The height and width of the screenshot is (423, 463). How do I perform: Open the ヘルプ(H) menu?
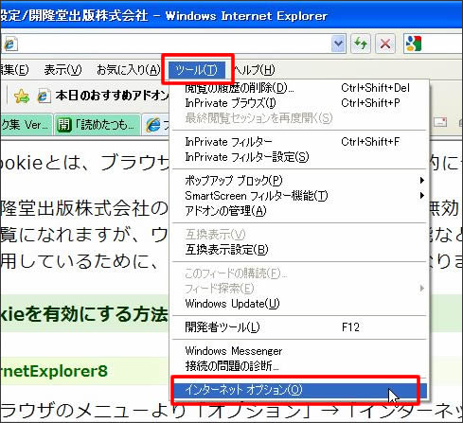tap(255, 70)
